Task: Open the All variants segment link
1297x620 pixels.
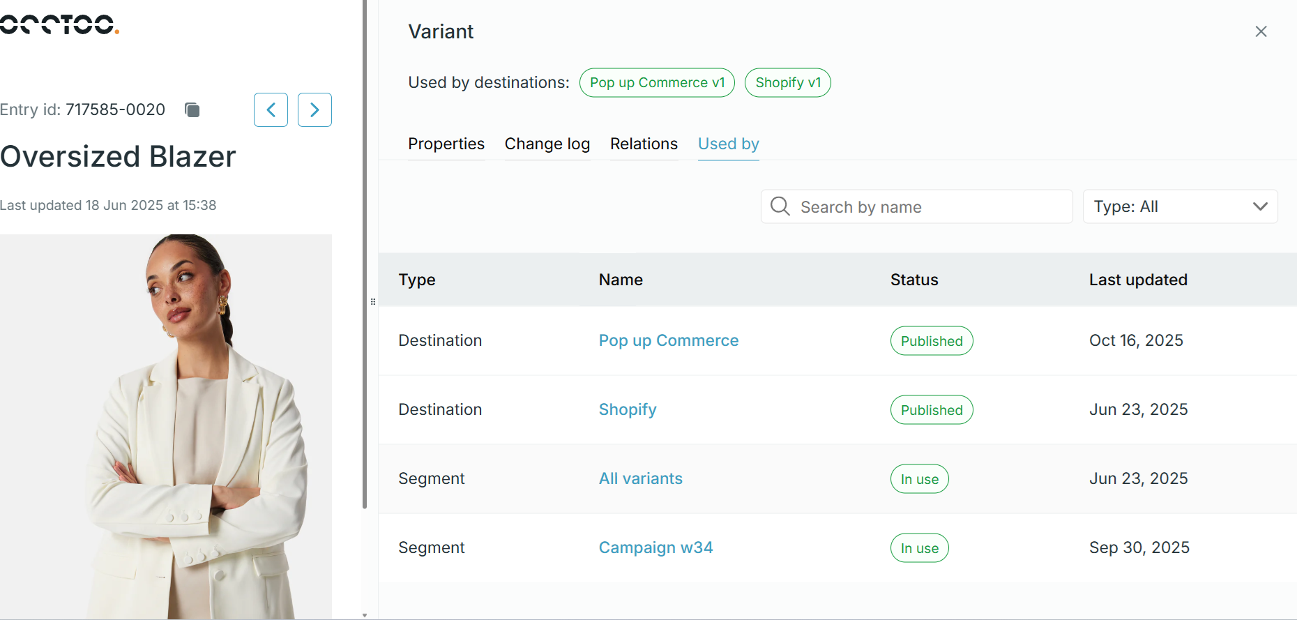Action: (x=640, y=478)
